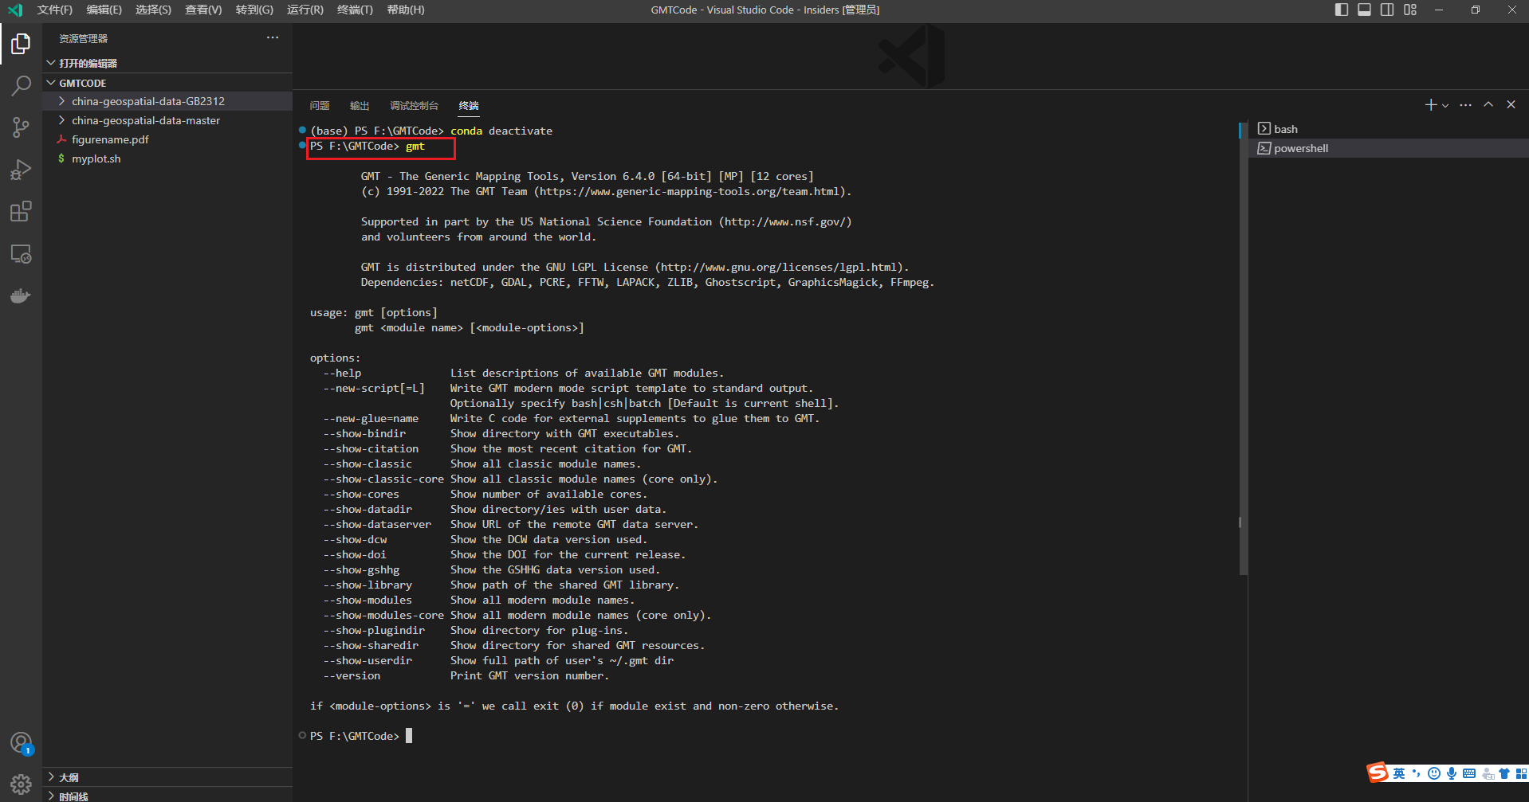Open the 文件(F) menu
1529x802 pixels.
pos(54,10)
